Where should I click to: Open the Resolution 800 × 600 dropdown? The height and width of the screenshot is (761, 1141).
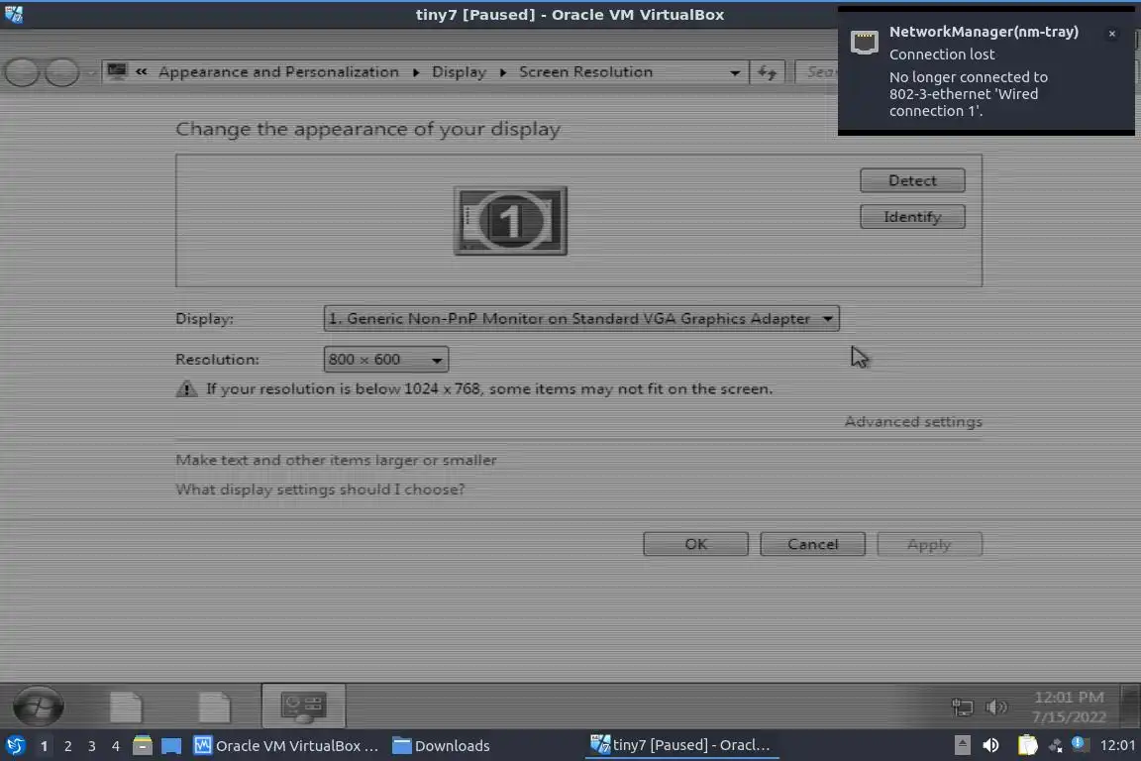385,359
